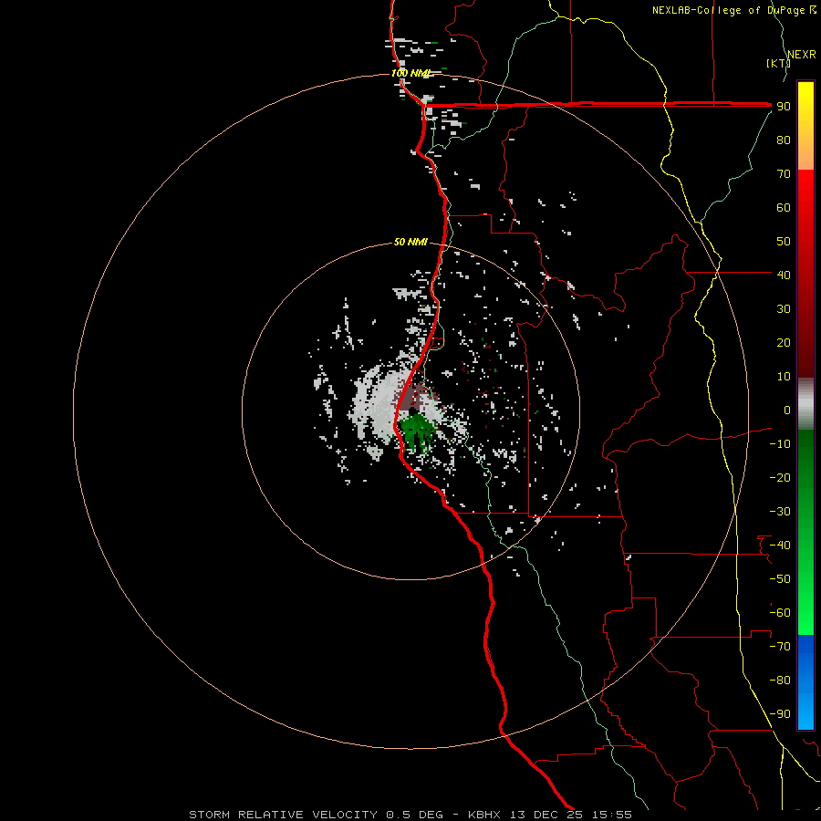Click the 50 value on velocity scale

(784, 242)
